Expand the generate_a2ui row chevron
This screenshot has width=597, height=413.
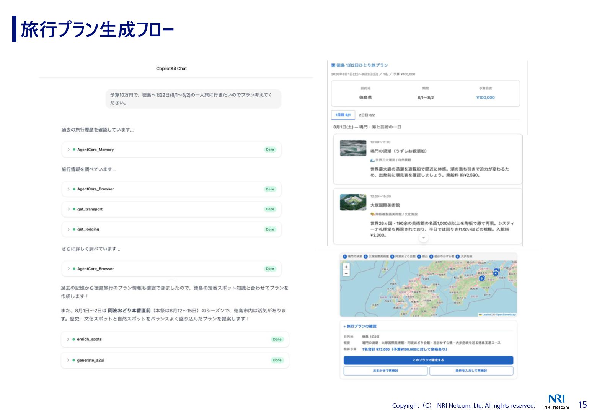coord(68,360)
